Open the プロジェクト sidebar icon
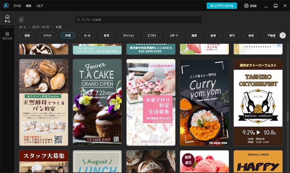This screenshot has height=173, width=290. point(7,36)
